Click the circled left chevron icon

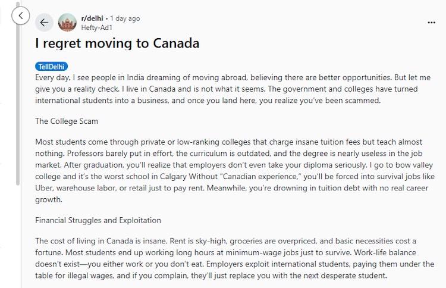[x=21, y=15]
